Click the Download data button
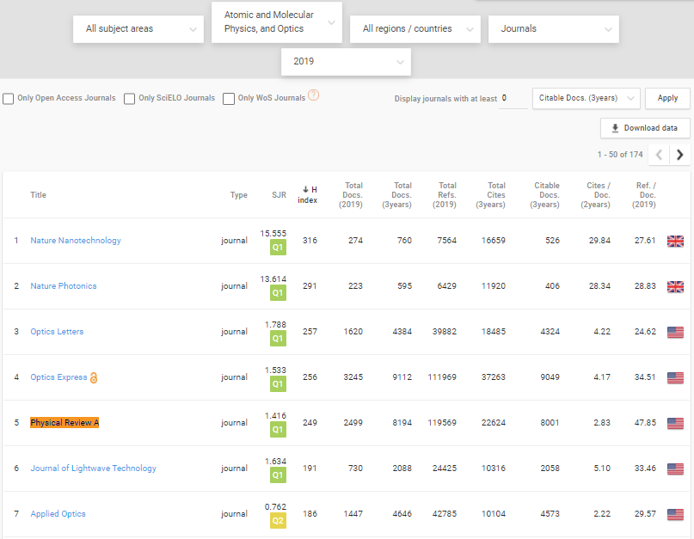 click(x=645, y=128)
